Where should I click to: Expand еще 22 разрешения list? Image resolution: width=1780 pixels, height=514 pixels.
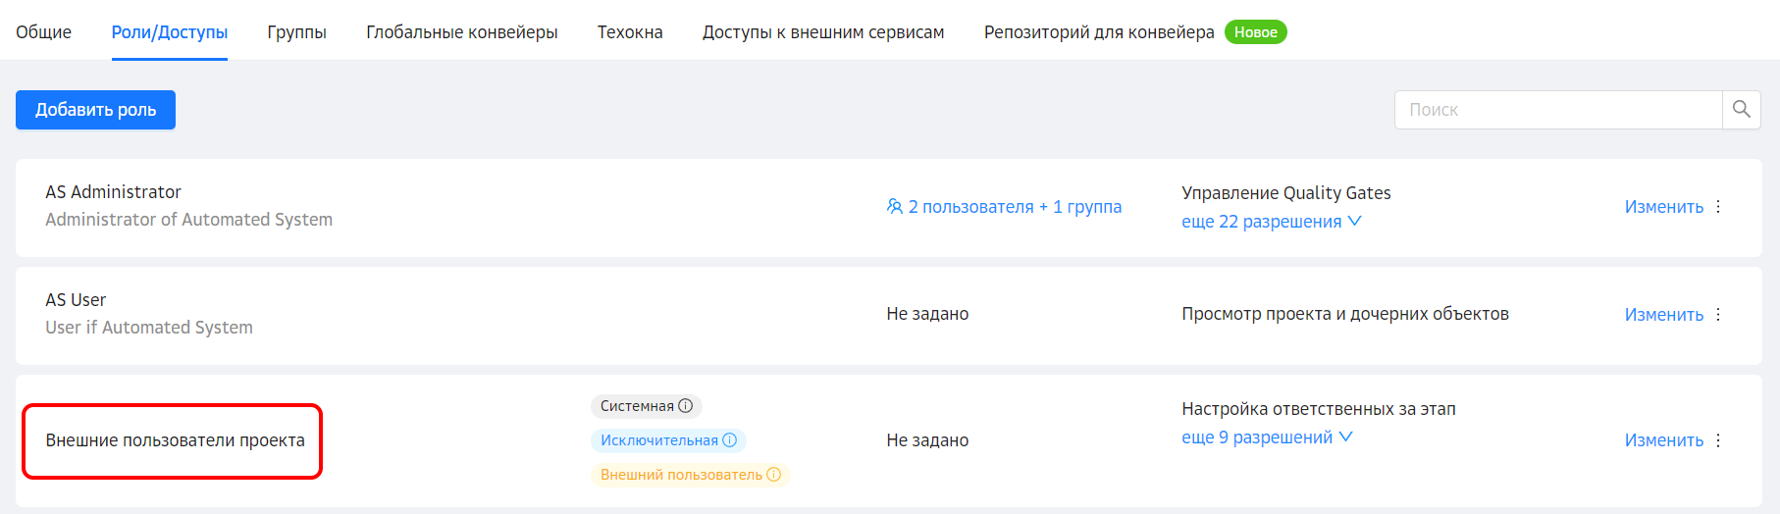[x=1271, y=222]
